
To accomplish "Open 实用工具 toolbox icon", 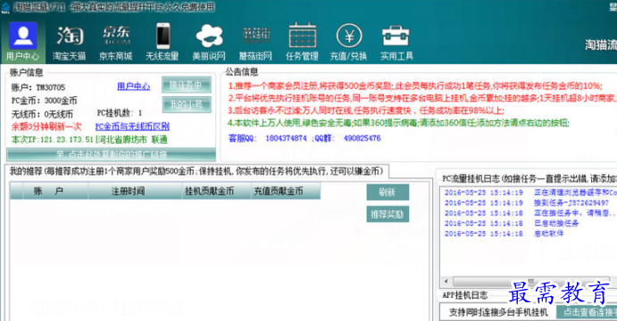I will coord(396,42).
